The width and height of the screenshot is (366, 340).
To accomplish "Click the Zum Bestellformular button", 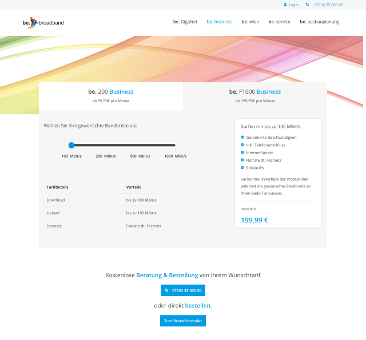I will point(183,321).
